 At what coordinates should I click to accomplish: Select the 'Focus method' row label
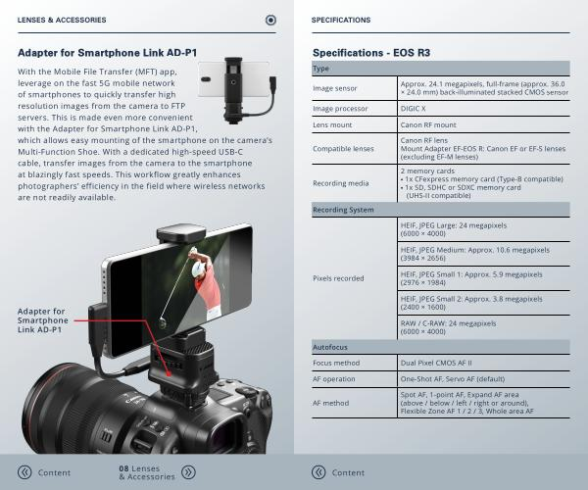(336, 363)
